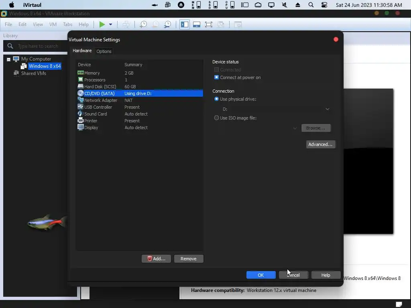Image resolution: width=411 pixels, height=308 pixels.
Task: Select the Processors device row
Action: pos(140,80)
